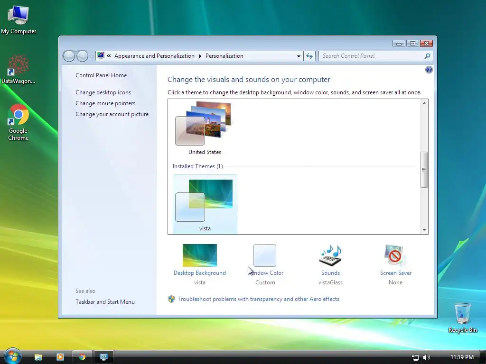The height and width of the screenshot is (364, 486).
Task: Open Troubleshoot problems with transparency link
Action: pyautogui.click(x=259, y=299)
